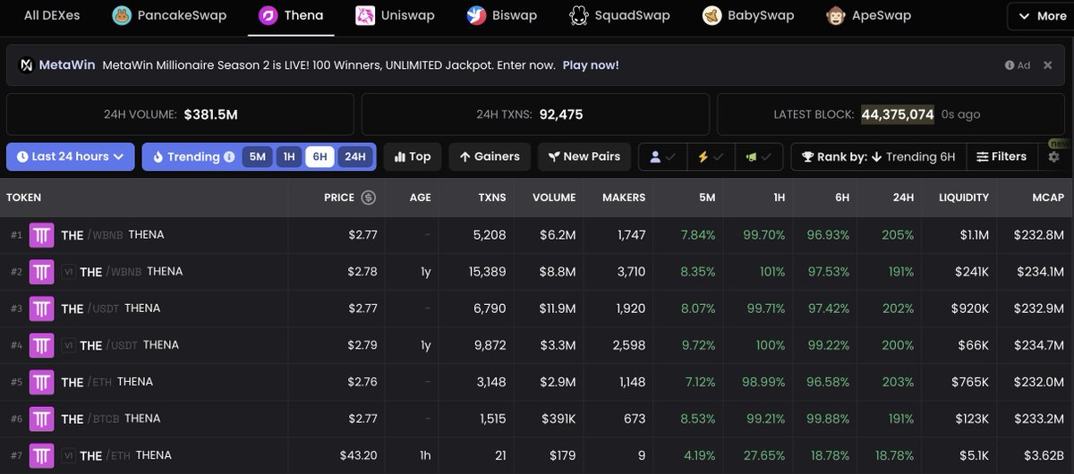Click the V1 badge in row #7
This screenshot has height=474, width=1074.
pos(68,455)
